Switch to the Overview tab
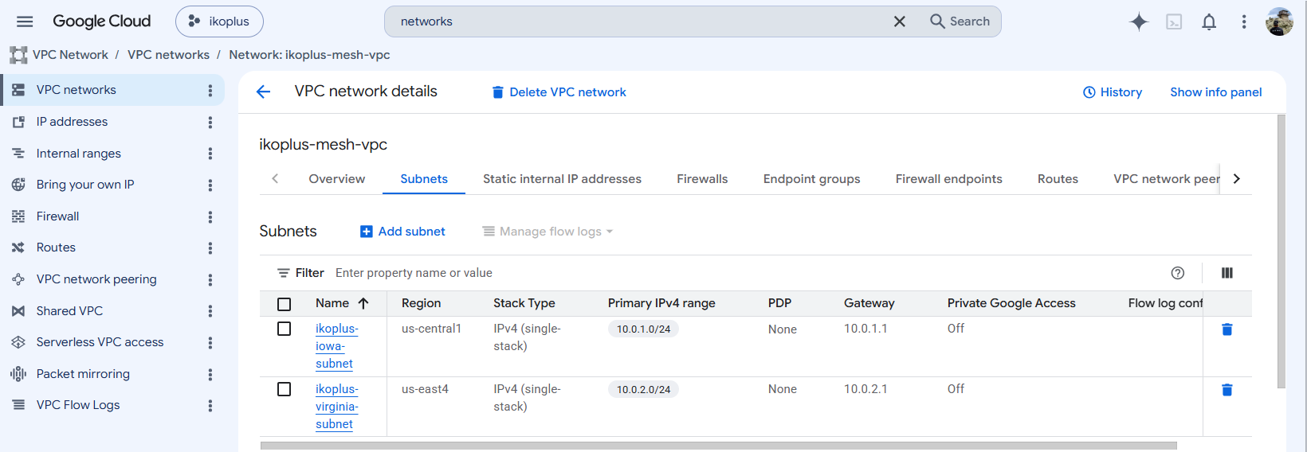 coord(337,179)
